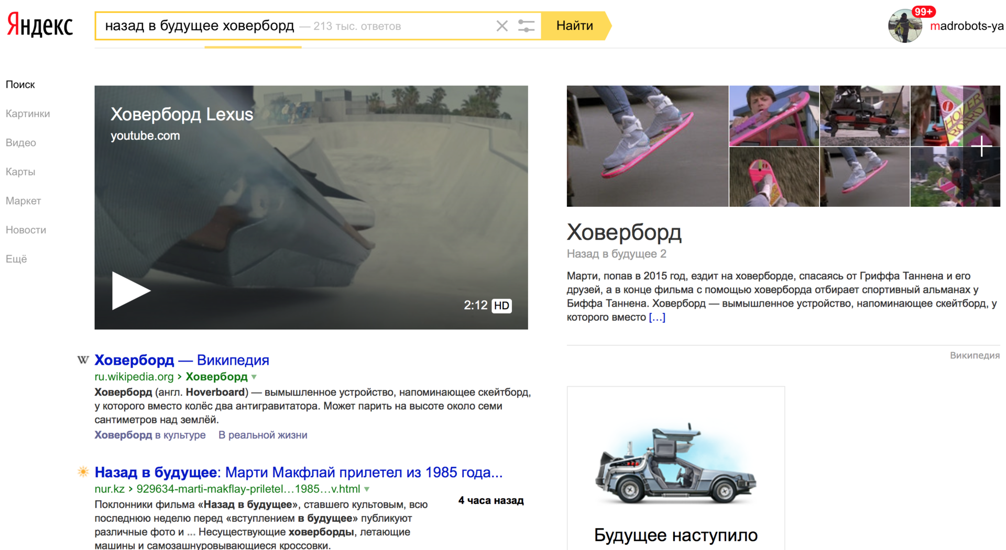The height and width of the screenshot is (550, 1006).
Task: Open В реальной жизни sitelink
Action: [x=263, y=435]
